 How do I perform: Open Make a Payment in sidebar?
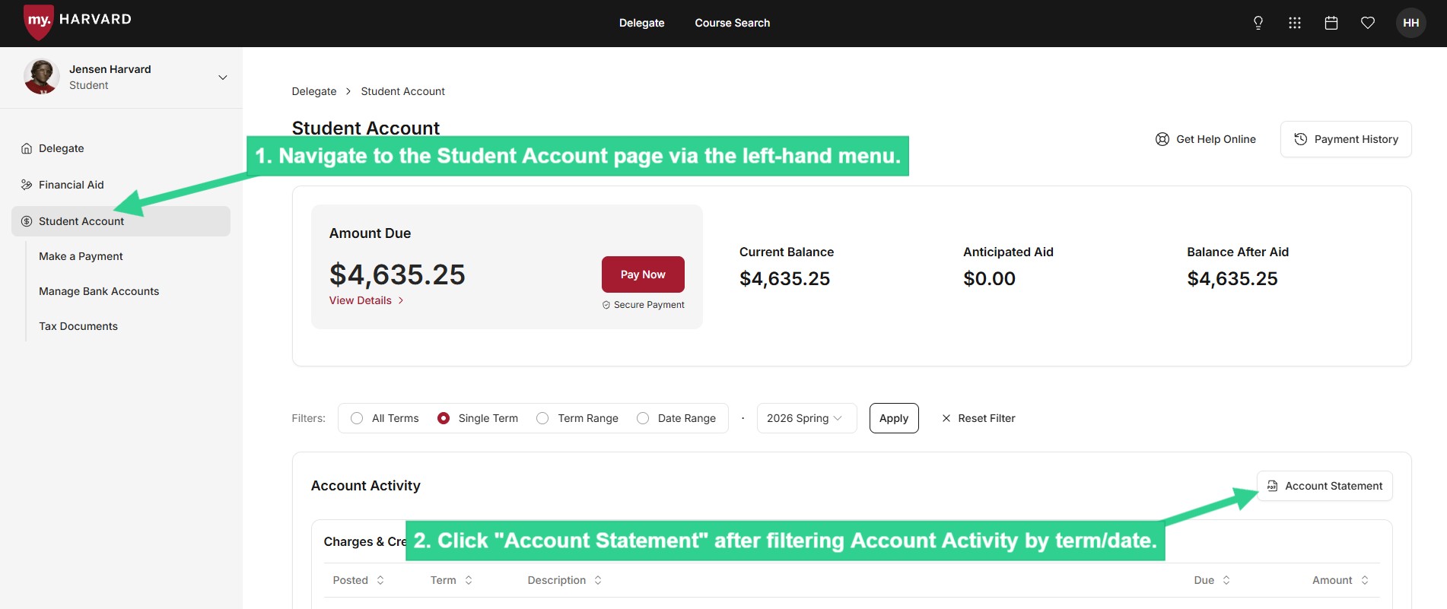[x=81, y=256]
